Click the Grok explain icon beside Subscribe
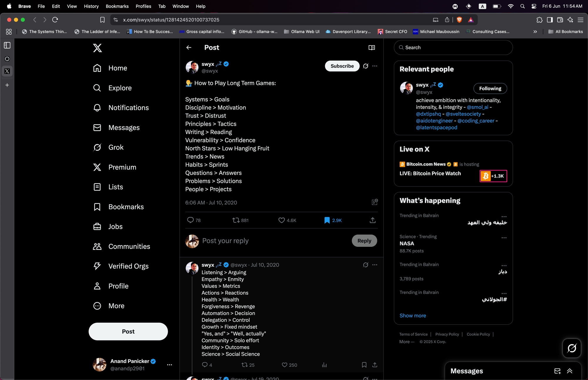This screenshot has height=380, width=588. [x=365, y=66]
